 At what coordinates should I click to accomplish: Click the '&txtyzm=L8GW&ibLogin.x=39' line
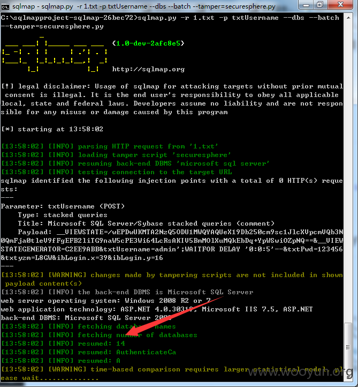pyautogui.click(x=82, y=258)
